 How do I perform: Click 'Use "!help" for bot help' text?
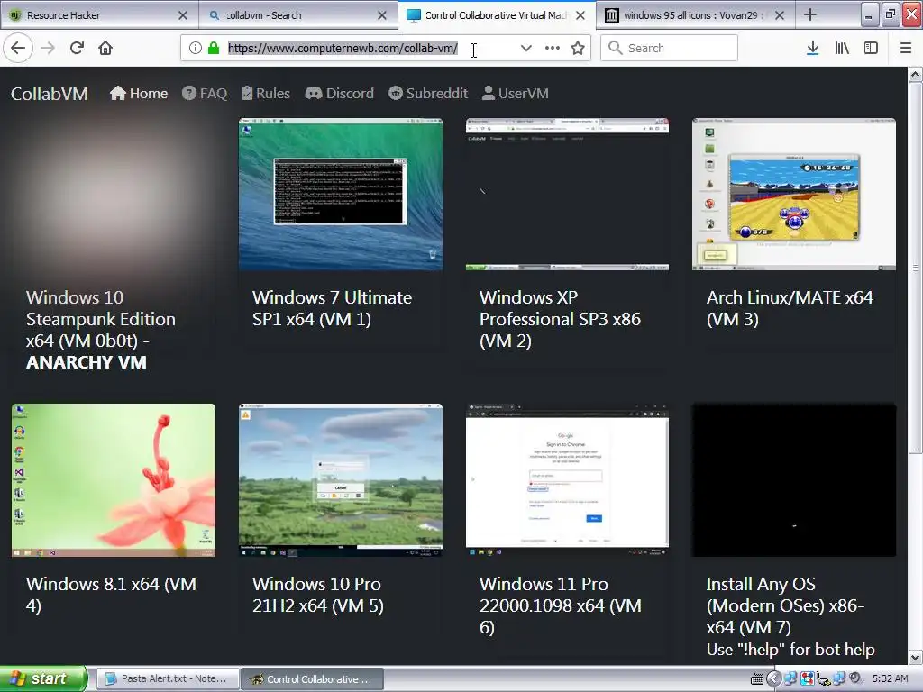click(790, 649)
